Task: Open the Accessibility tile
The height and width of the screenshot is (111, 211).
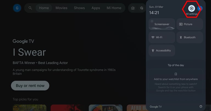Action: (x=162, y=50)
